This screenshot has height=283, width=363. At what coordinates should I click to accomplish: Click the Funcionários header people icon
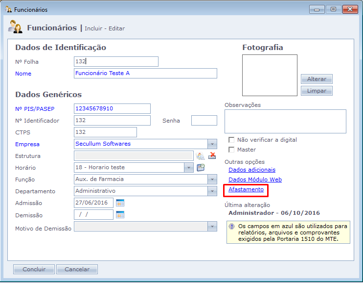16,27
